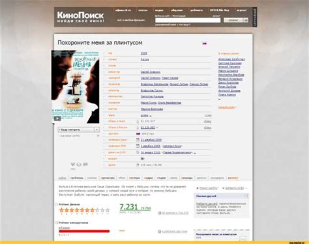Toggle checkbox beside Рейтинг фильма
309x244 pixels.
[57, 204]
